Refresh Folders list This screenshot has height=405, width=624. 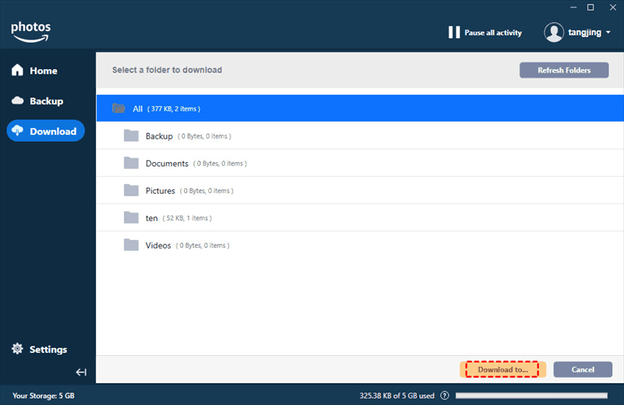pyautogui.click(x=564, y=70)
